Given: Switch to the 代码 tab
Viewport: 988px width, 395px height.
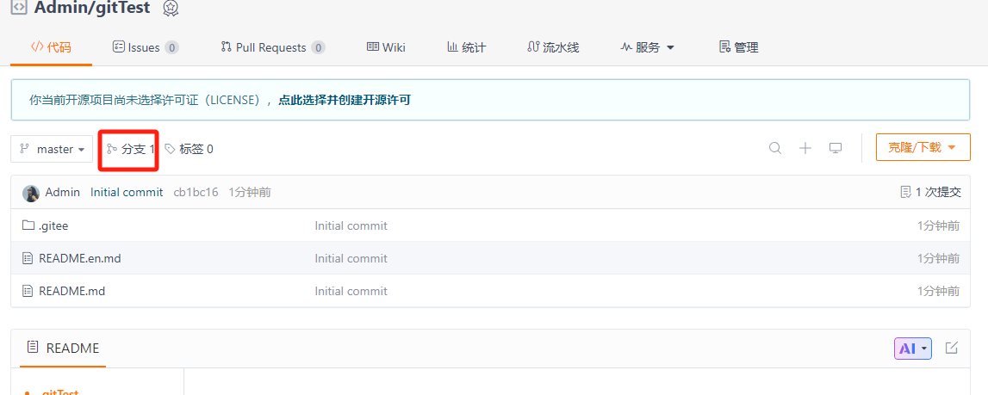Looking at the screenshot, I should pos(52,47).
